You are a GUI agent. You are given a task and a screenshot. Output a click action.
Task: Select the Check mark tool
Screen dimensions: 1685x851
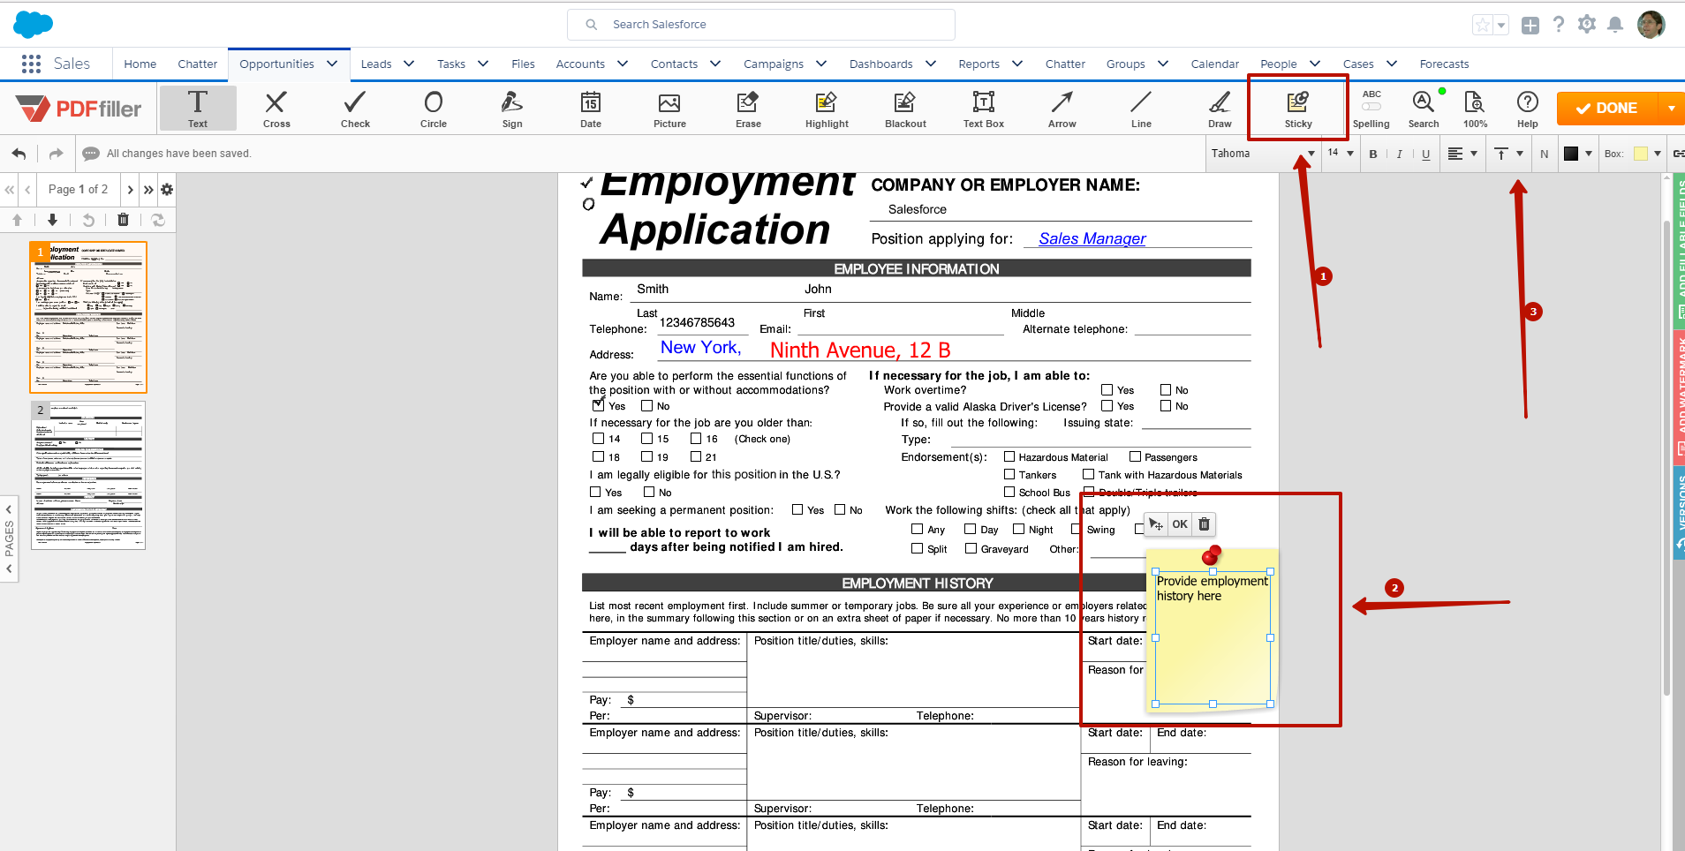(355, 109)
